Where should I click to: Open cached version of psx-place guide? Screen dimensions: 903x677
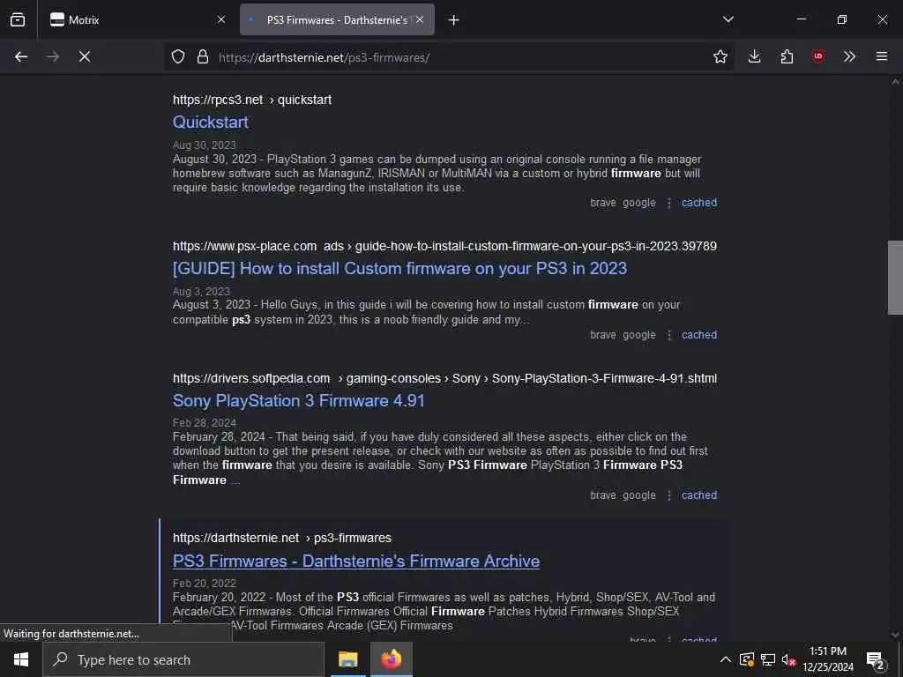[699, 335]
